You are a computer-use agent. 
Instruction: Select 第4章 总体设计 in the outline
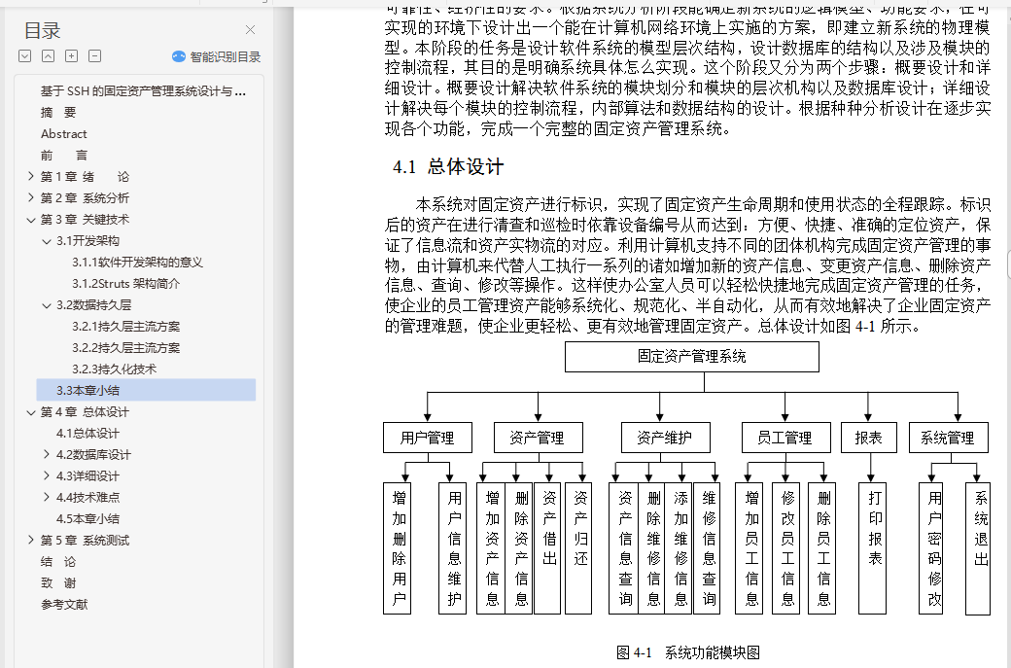tap(85, 411)
